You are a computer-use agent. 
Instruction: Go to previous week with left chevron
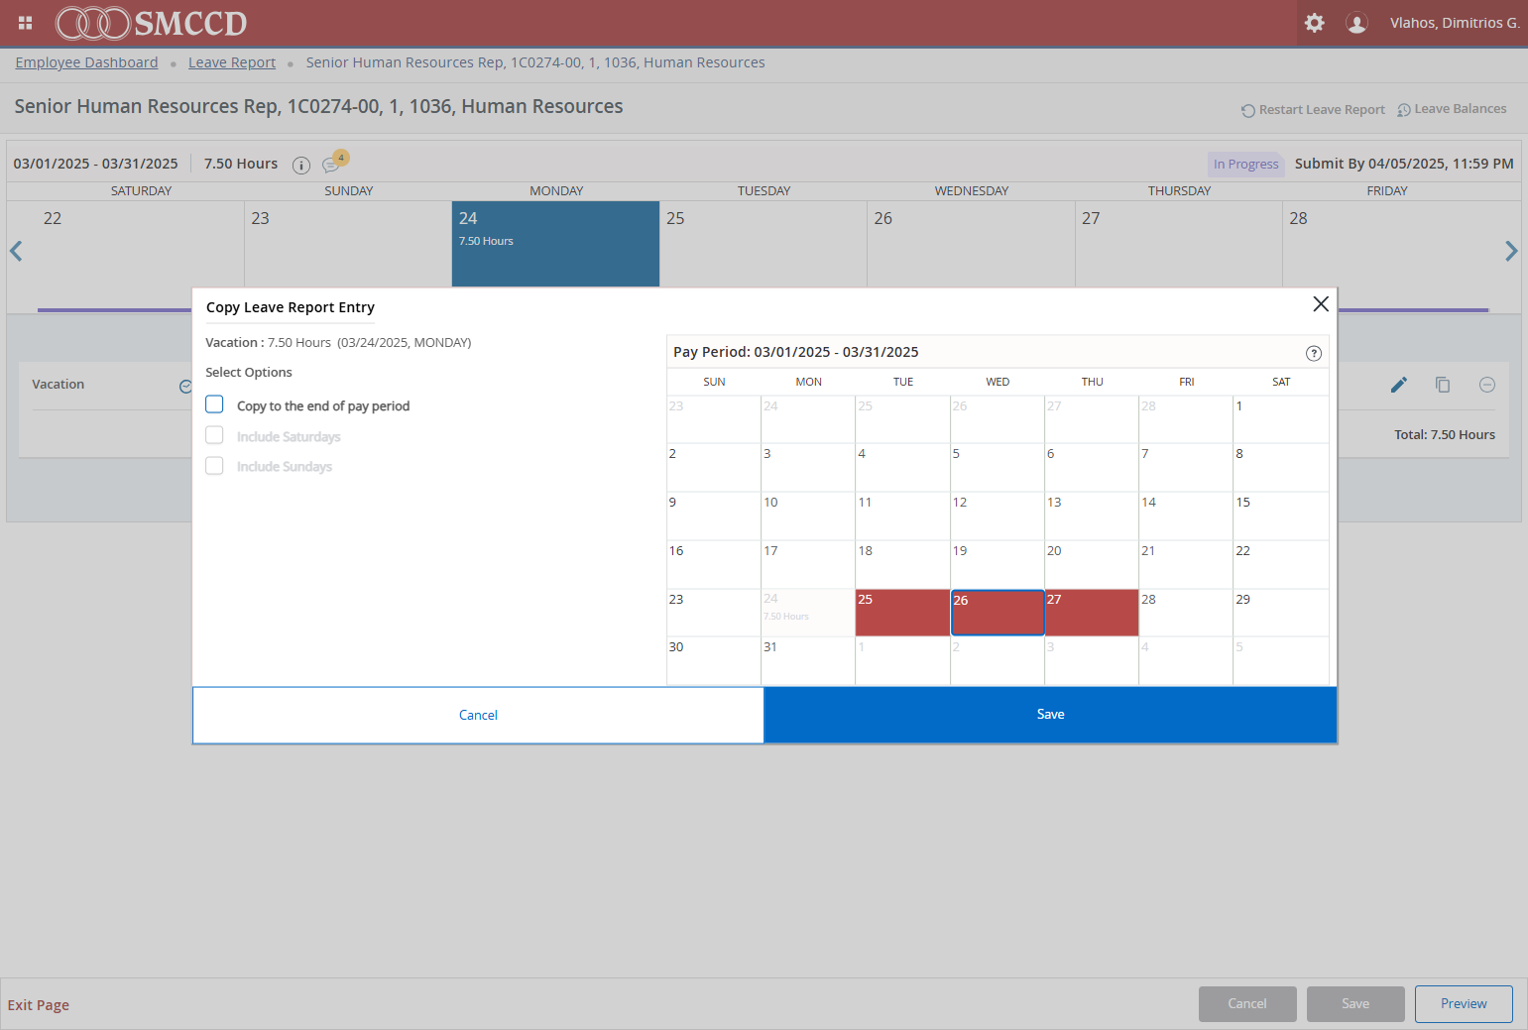click(x=16, y=251)
